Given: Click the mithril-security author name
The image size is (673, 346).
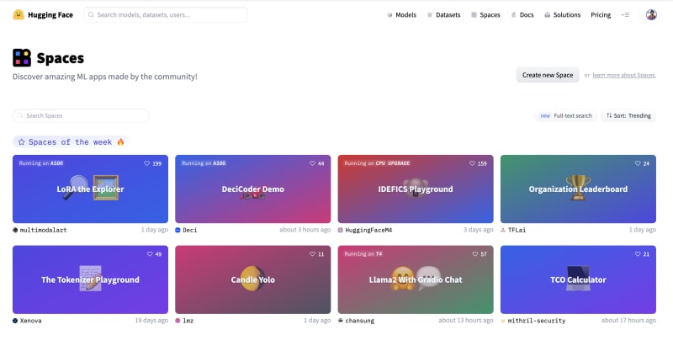Looking at the screenshot, I should pos(537,321).
